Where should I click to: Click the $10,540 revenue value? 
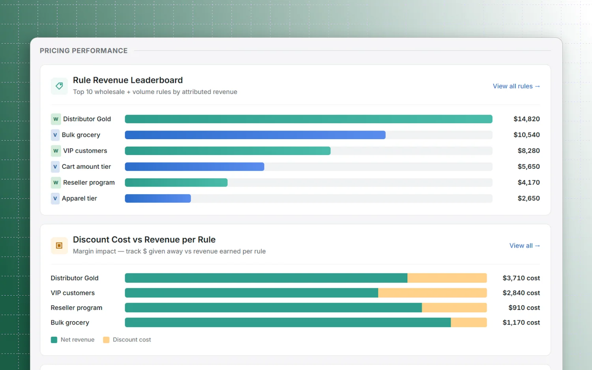[x=526, y=135]
